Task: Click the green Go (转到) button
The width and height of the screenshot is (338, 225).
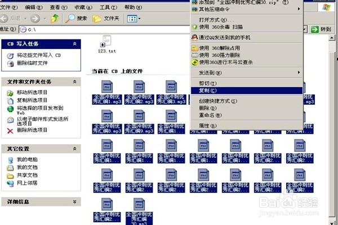Action: 321,29
